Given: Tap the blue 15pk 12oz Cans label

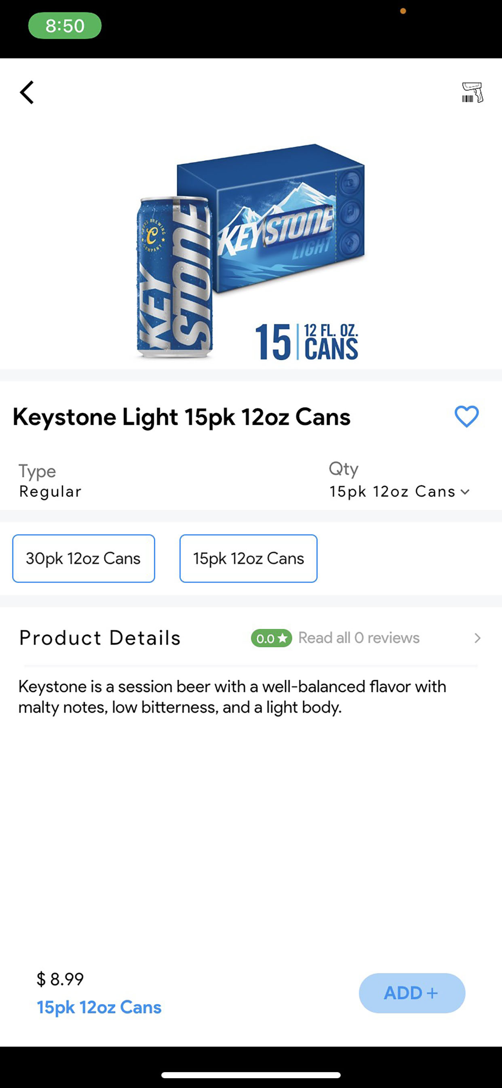Looking at the screenshot, I should click(x=99, y=1007).
